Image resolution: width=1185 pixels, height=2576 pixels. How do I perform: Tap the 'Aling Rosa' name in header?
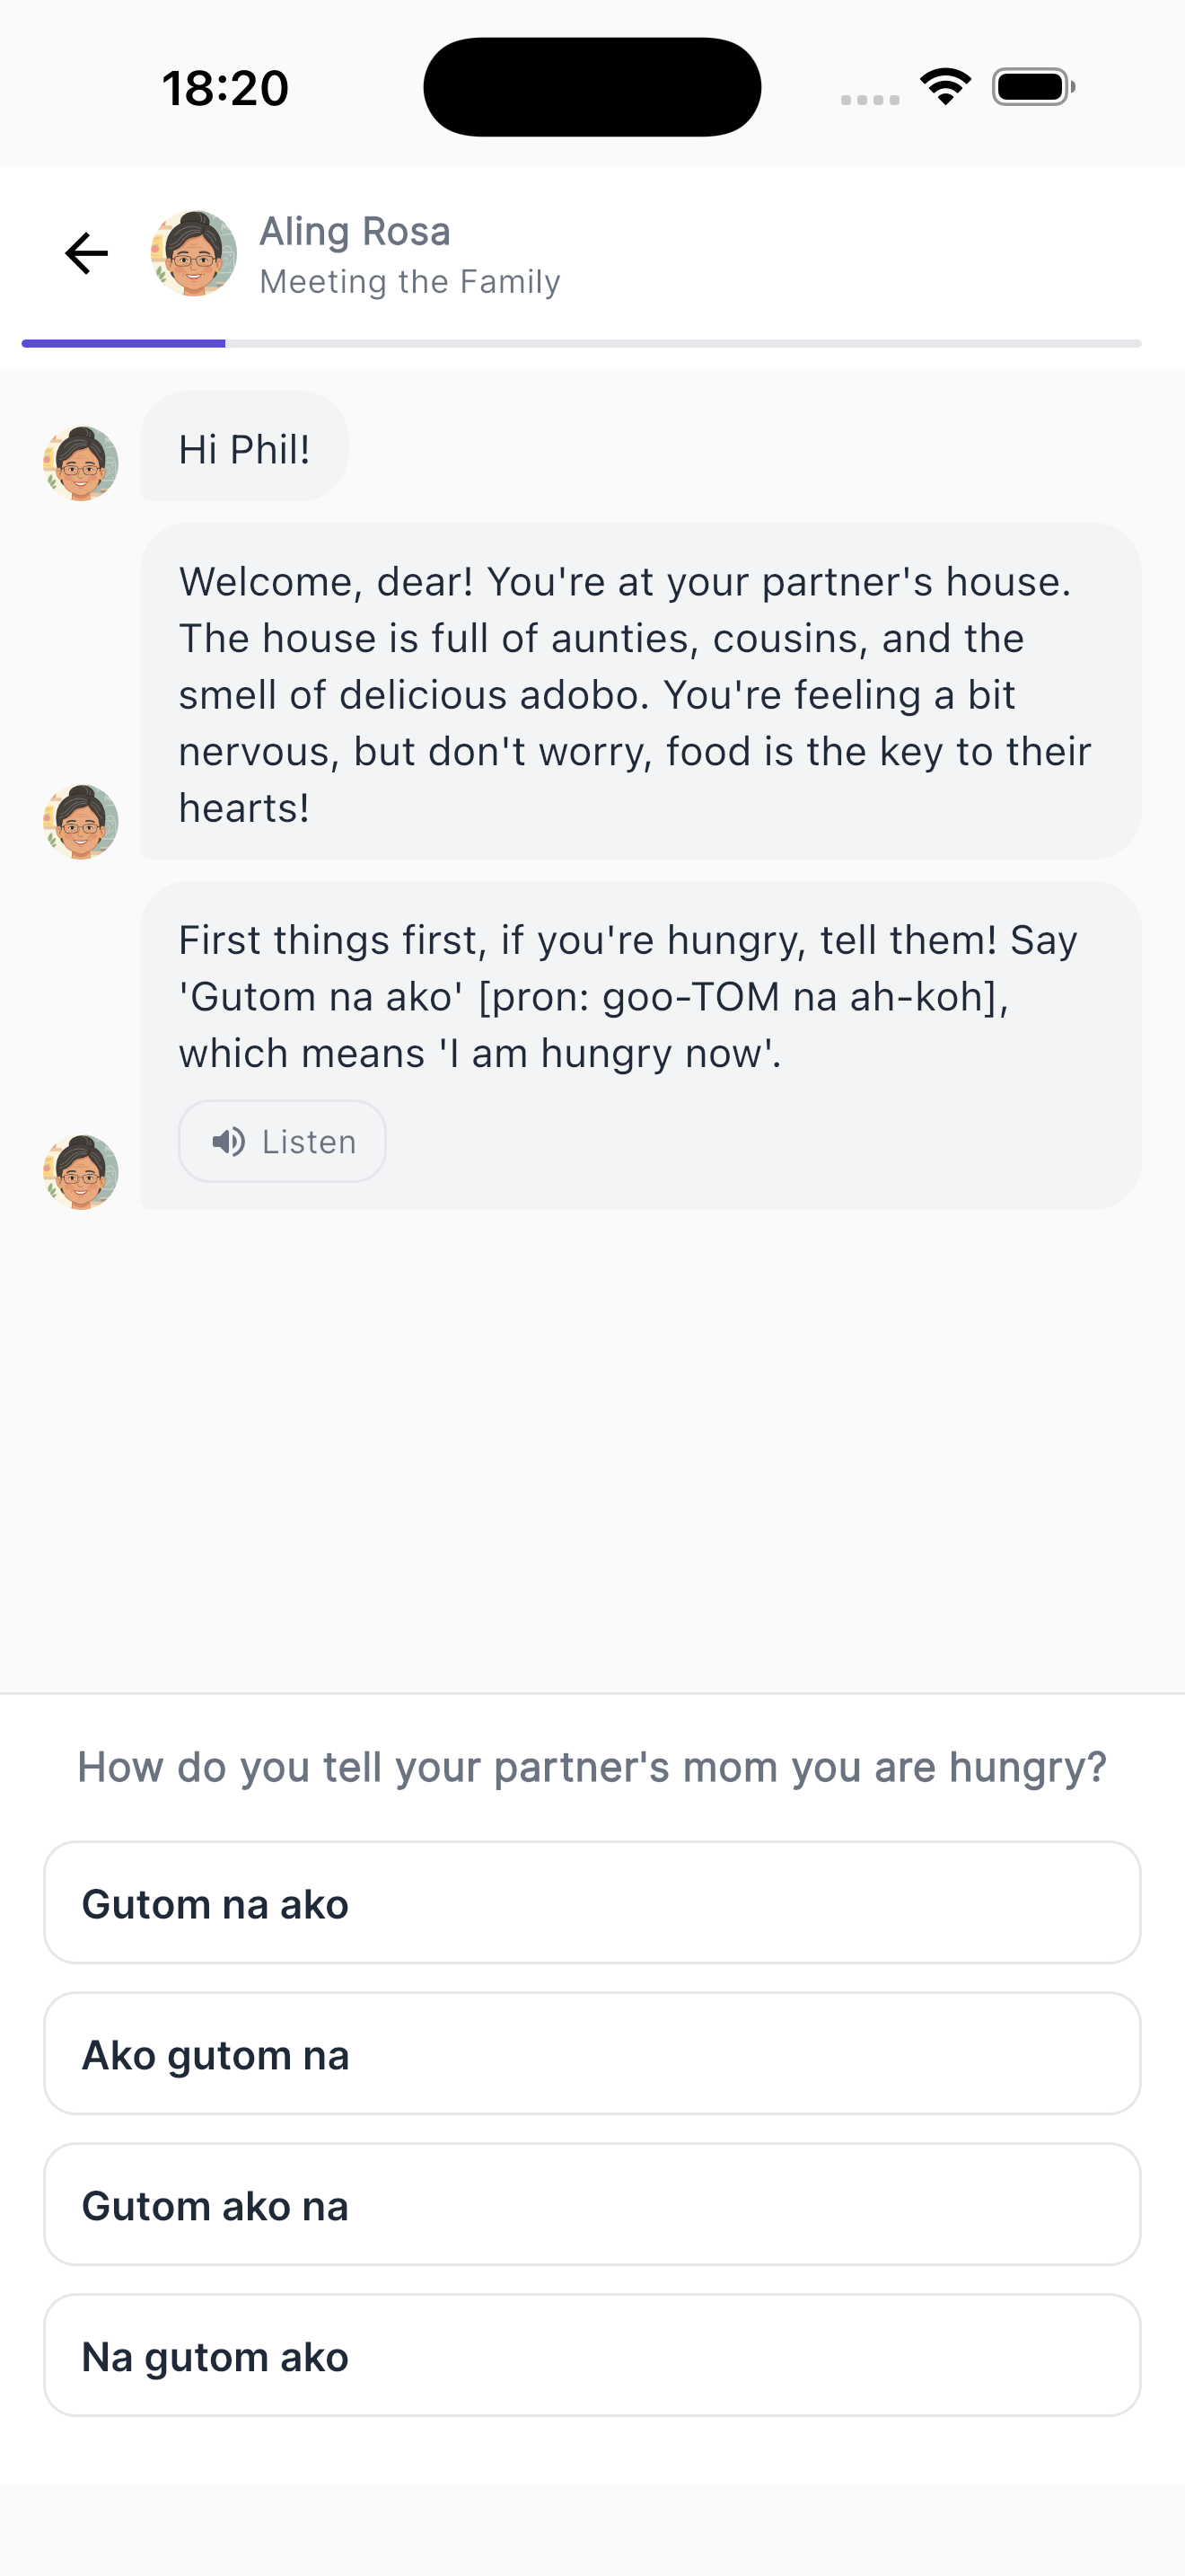click(355, 231)
